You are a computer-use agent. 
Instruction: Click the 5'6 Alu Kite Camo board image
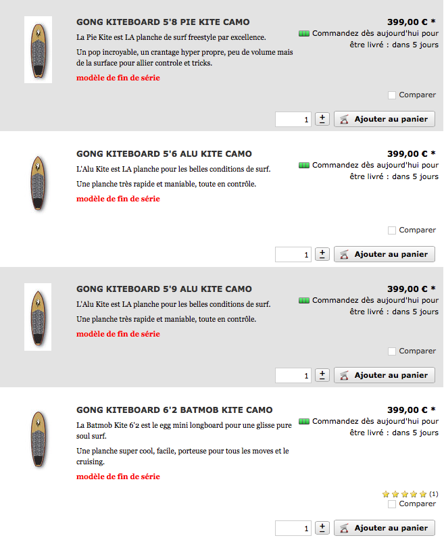[38, 183]
